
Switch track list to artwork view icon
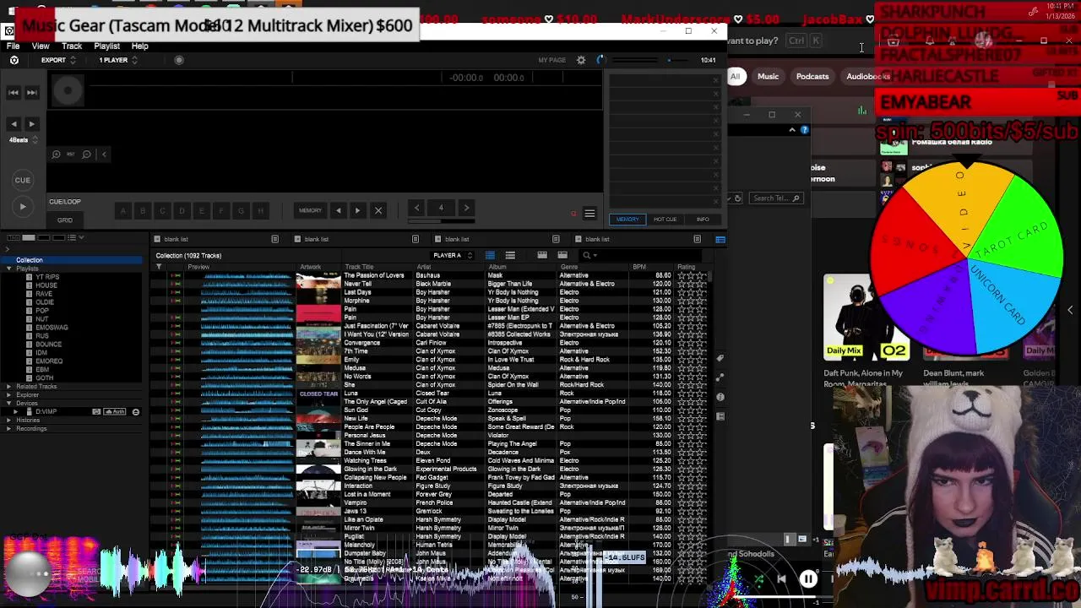[510, 255]
